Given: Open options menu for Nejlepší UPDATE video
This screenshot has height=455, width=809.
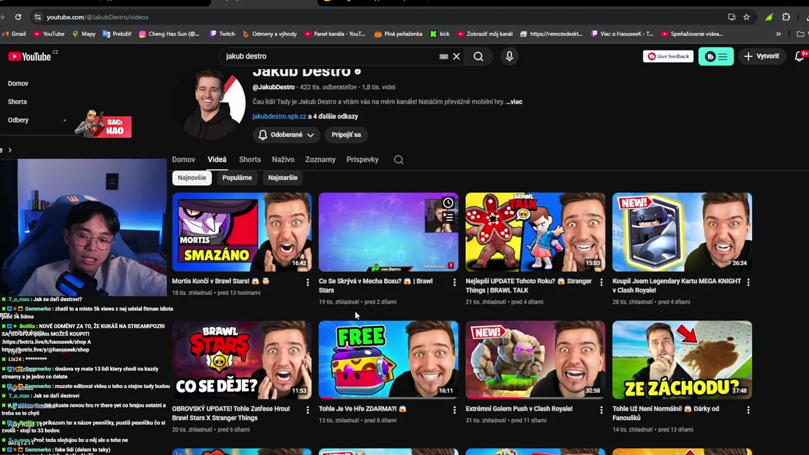Looking at the screenshot, I should click(601, 282).
